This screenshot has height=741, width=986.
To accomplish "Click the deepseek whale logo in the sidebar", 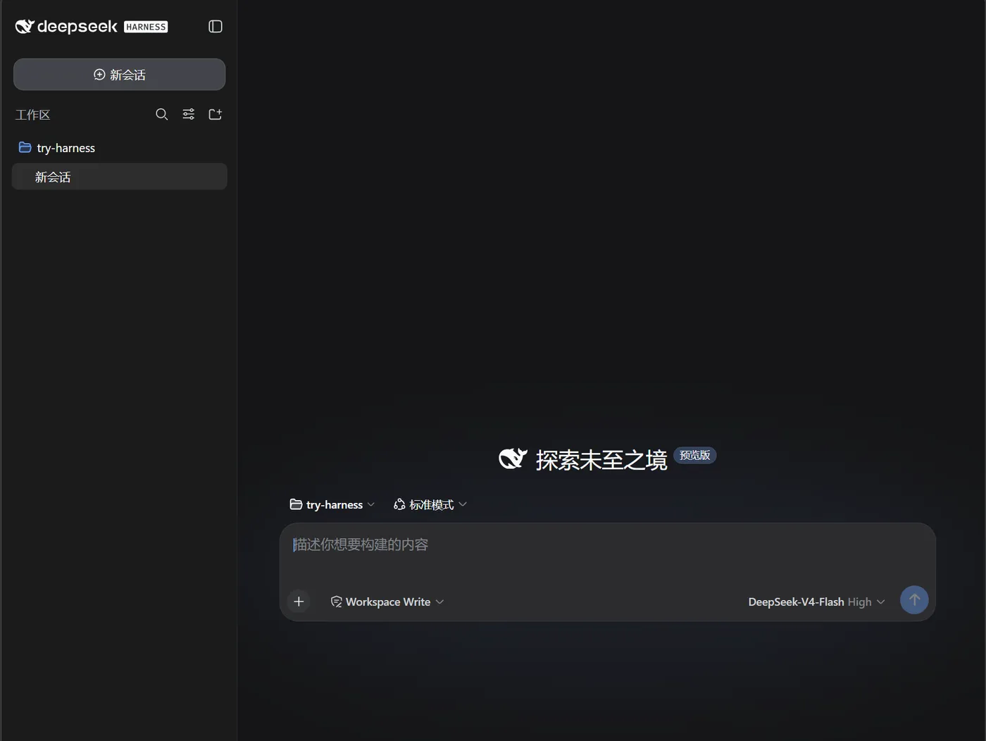I will (25, 27).
